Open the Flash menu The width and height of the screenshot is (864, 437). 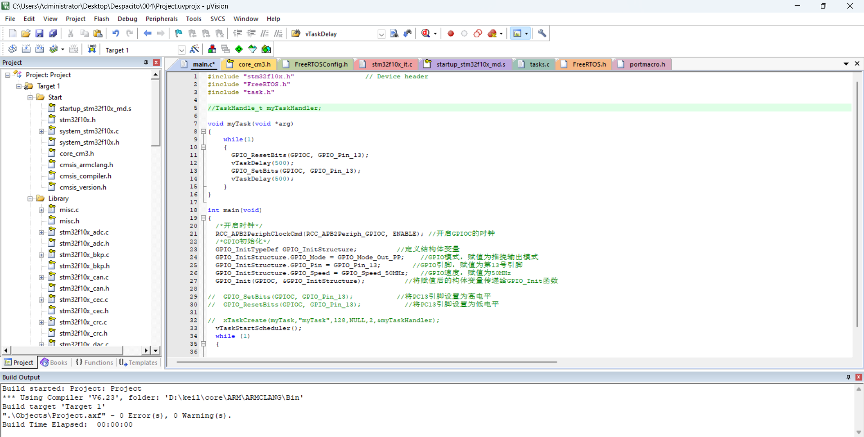coord(101,19)
